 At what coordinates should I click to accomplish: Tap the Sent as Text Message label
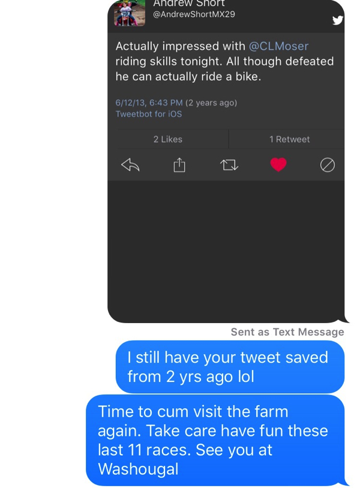287,332
